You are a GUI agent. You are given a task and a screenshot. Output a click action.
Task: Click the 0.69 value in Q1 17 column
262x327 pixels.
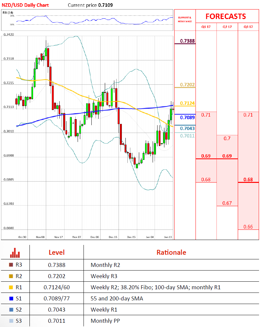(x=206, y=156)
